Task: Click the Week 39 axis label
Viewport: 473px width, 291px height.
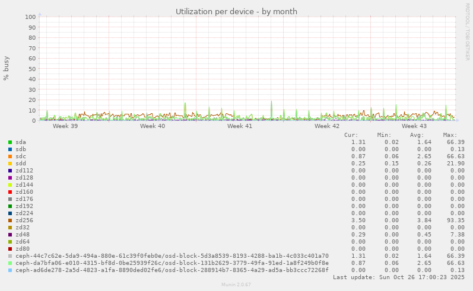Action: point(65,126)
